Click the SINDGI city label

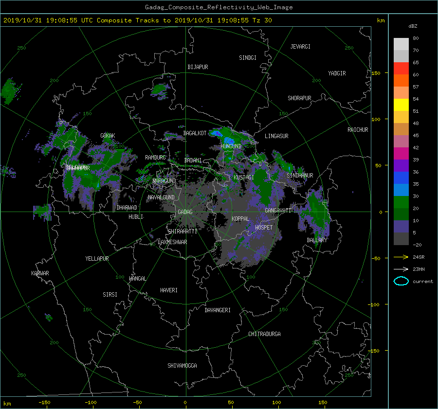(248, 58)
